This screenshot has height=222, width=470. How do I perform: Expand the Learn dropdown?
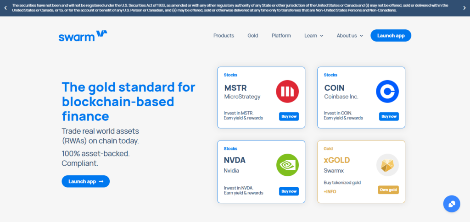pyautogui.click(x=314, y=36)
